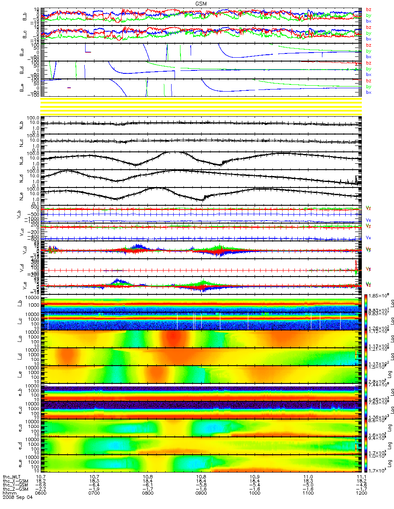Click the hhmm time axis label

pos(9,493)
